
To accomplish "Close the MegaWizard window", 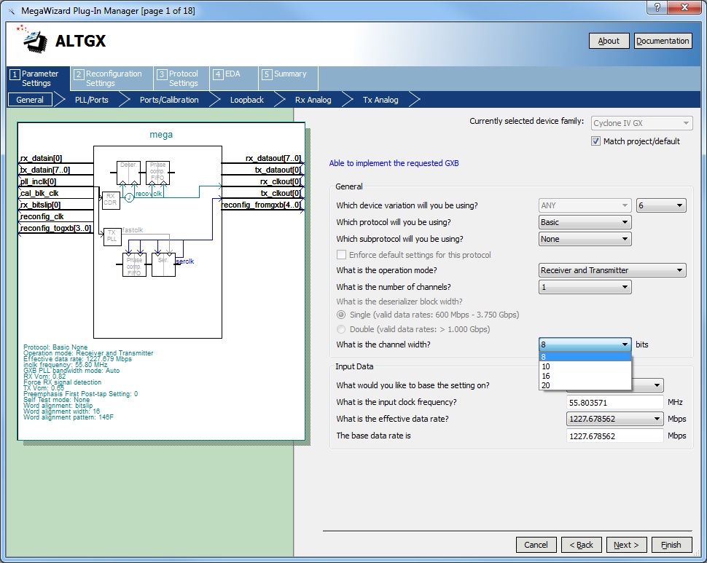I will [x=684, y=7].
